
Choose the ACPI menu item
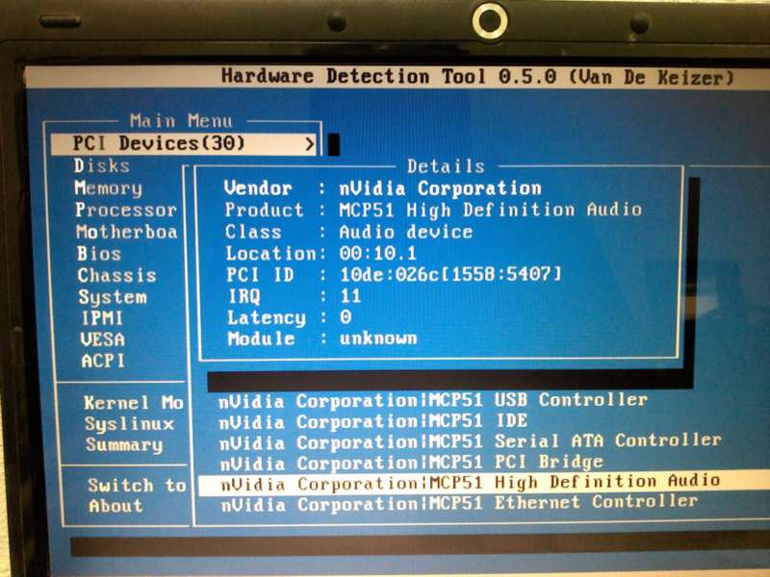[x=102, y=361]
